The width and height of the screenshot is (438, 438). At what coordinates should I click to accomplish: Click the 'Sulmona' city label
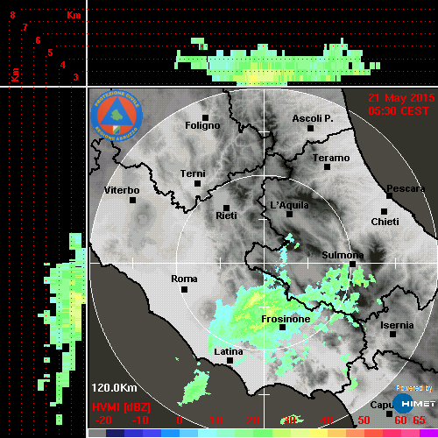343,255
